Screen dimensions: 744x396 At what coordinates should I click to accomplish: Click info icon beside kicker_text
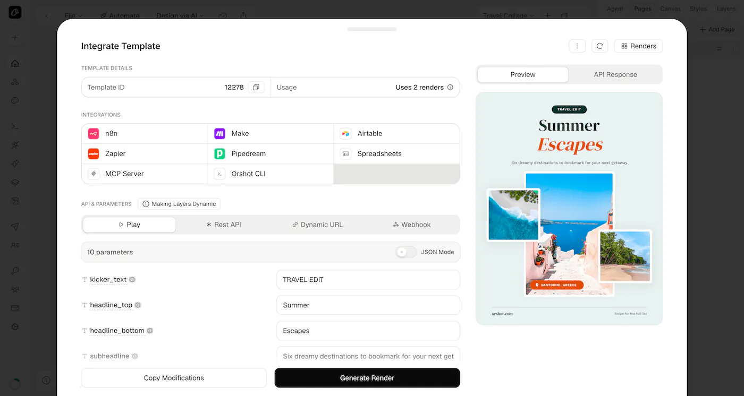(132, 279)
